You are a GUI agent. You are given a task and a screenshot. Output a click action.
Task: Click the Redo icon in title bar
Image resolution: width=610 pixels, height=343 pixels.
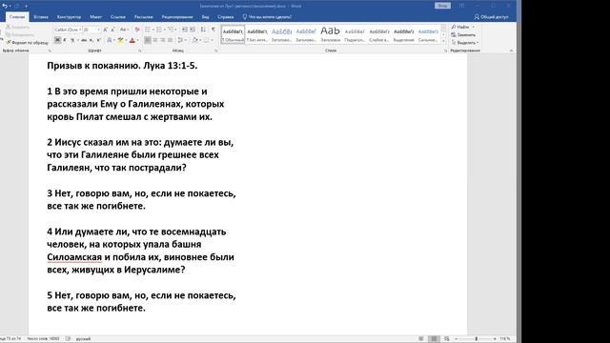(x=17, y=6)
